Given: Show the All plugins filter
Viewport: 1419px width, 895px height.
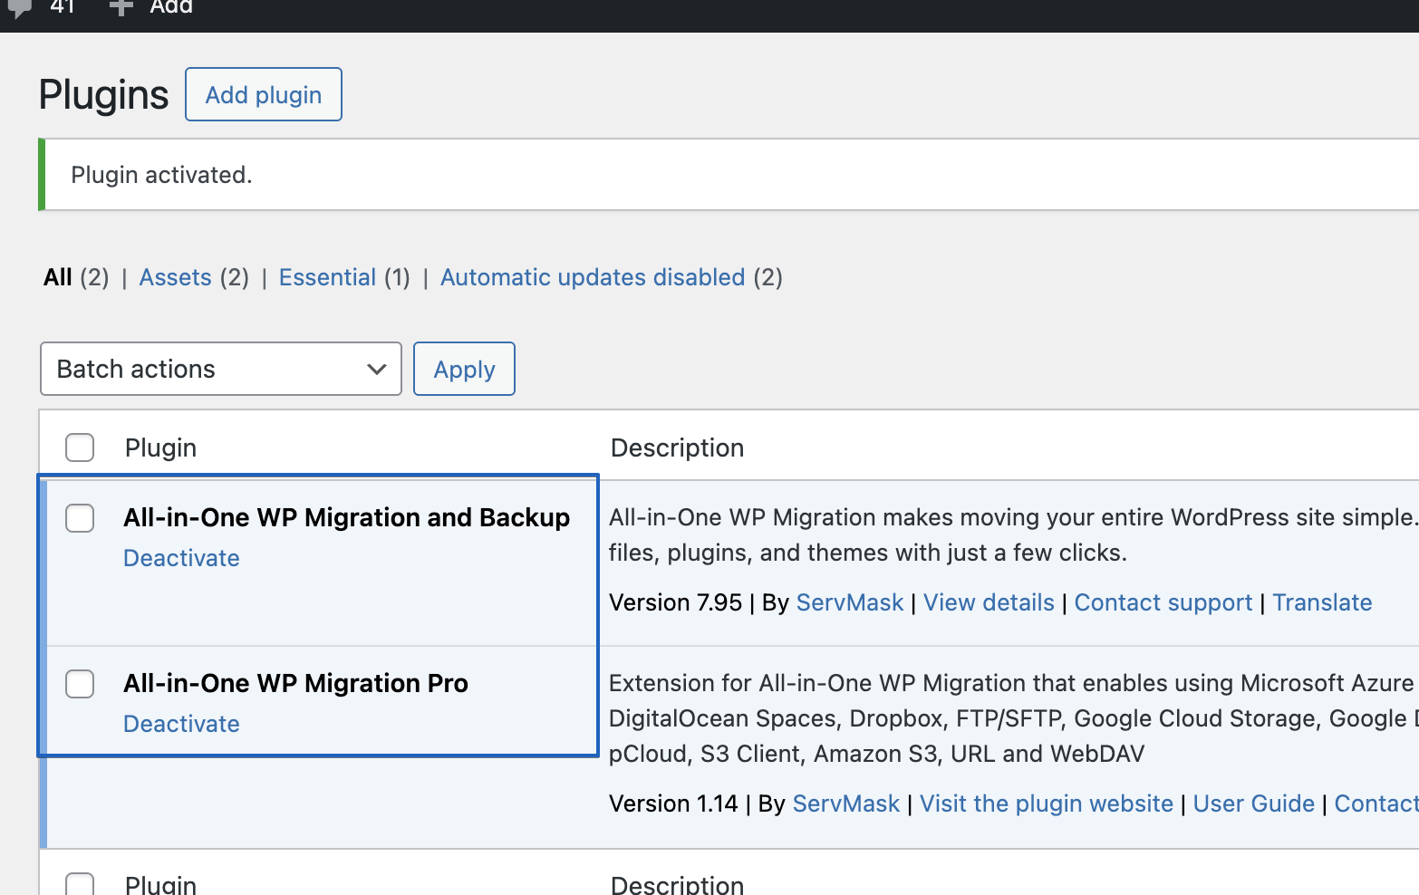Looking at the screenshot, I should [x=58, y=277].
